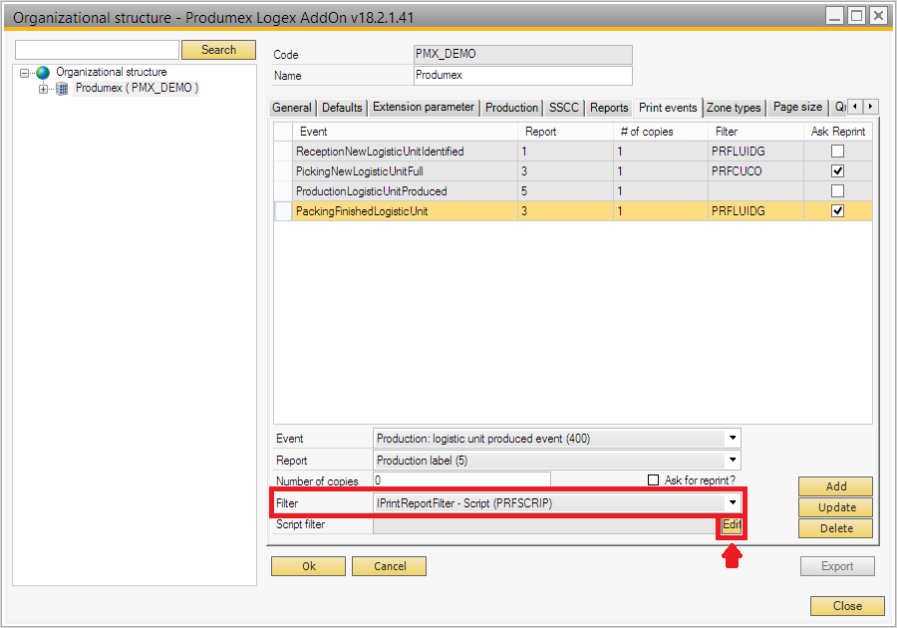The width and height of the screenshot is (897, 628).
Task: Click the Search button
Action: [x=218, y=50]
